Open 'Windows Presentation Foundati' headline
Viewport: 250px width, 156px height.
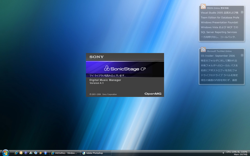click(219, 22)
